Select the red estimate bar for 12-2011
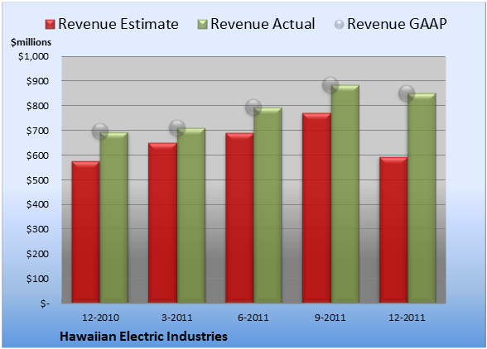Screen dimensions: 487x349 [393, 230]
